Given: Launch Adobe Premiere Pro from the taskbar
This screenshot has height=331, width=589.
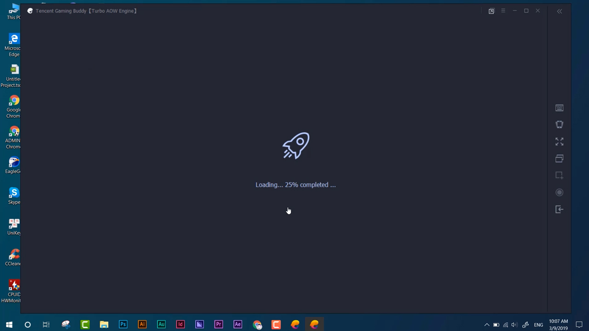Looking at the screenshot, I should point(219,325).
